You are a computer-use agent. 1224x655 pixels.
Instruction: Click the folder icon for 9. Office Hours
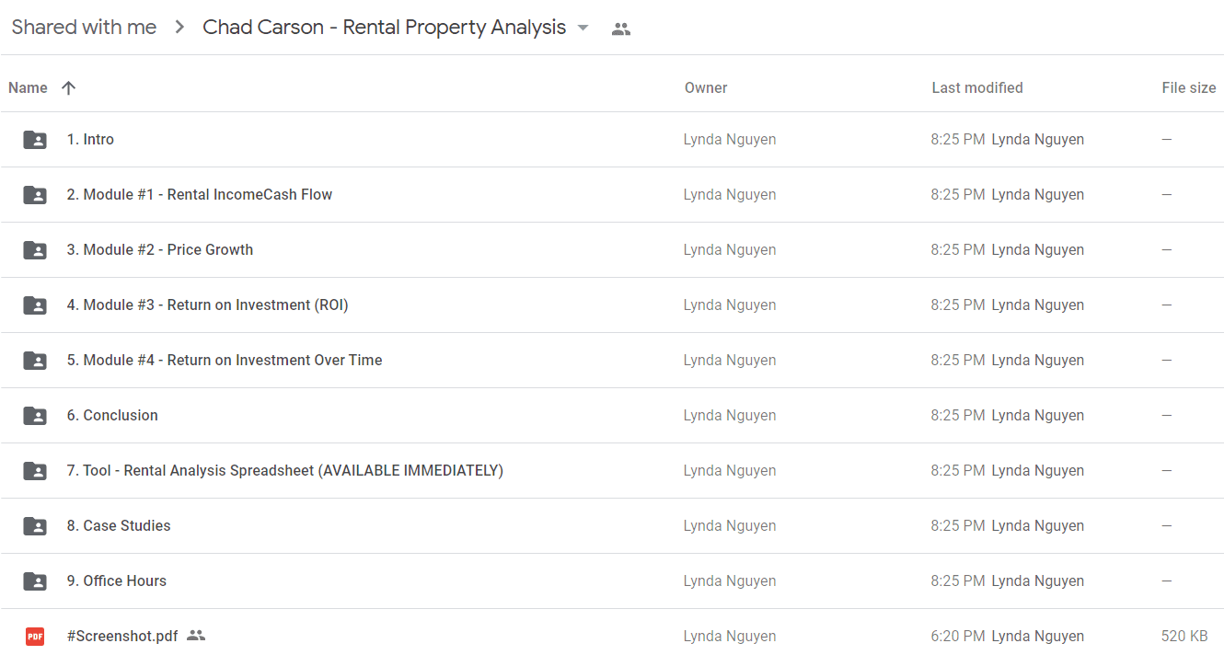[x=35, y=581]
